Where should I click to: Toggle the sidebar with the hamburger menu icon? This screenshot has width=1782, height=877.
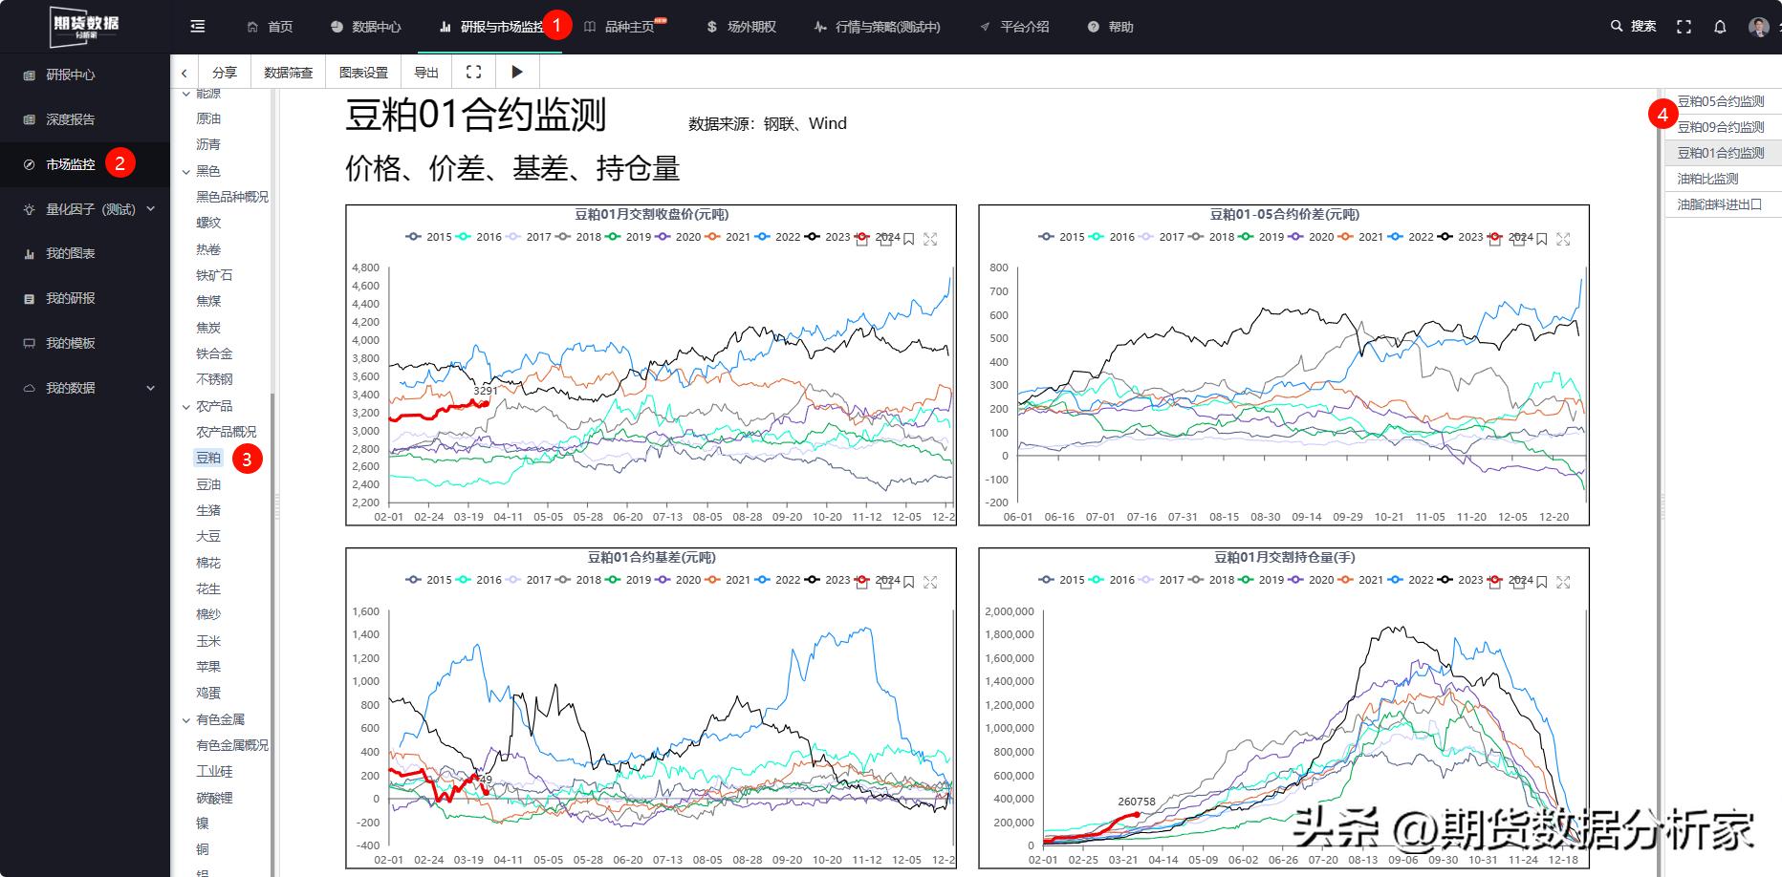(x=198, y=27)
